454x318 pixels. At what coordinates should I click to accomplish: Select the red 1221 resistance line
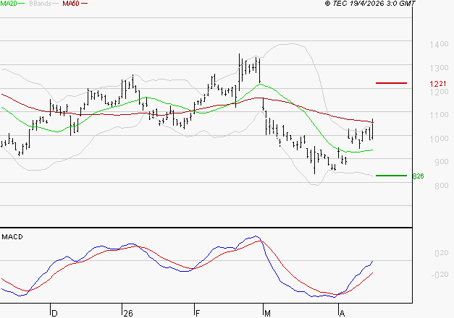click(x=391, y=83)
